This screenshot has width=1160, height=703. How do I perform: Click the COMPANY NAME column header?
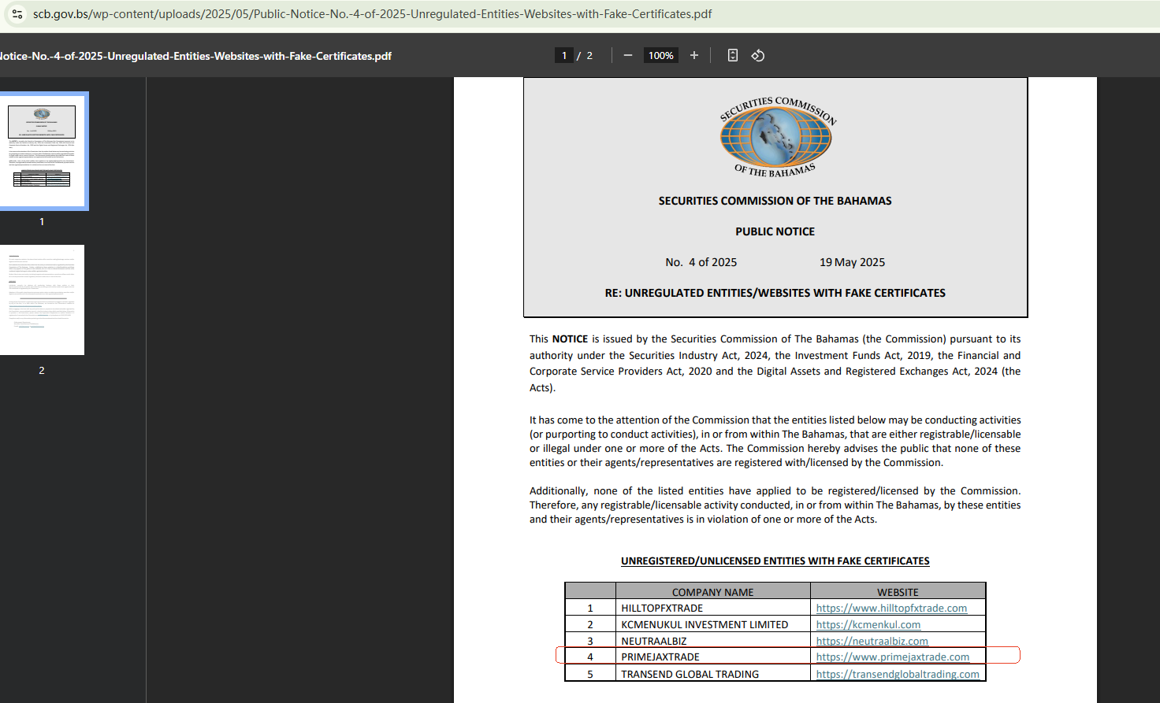[713, 592]
